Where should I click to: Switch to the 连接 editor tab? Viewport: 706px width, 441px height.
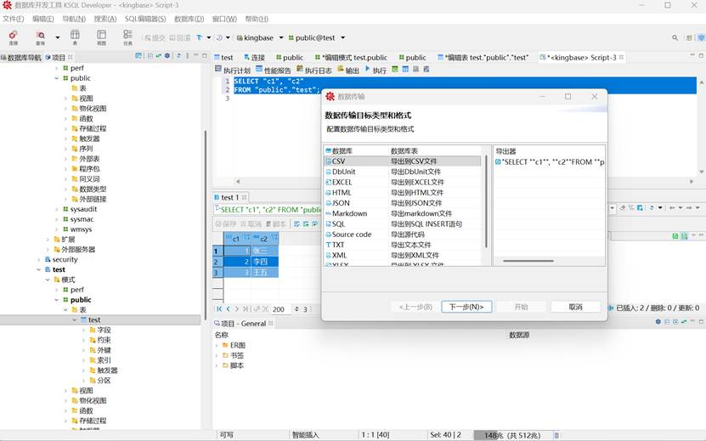point(257,58)
